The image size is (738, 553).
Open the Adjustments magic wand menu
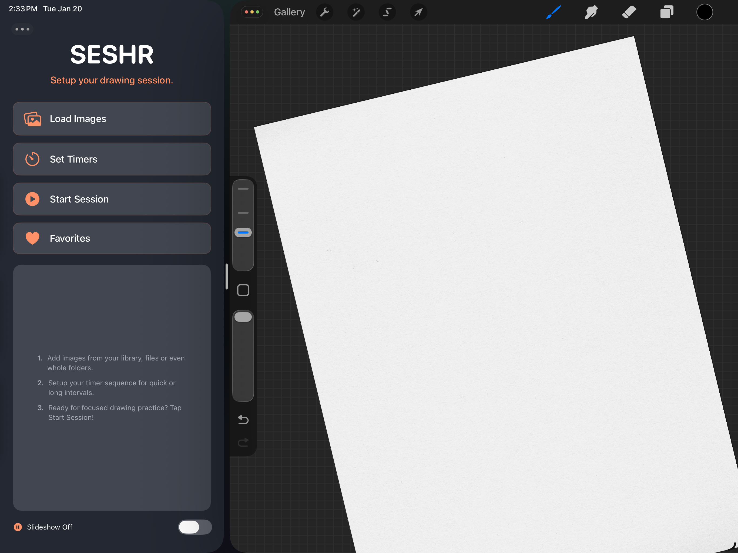[x=356, y=12]
